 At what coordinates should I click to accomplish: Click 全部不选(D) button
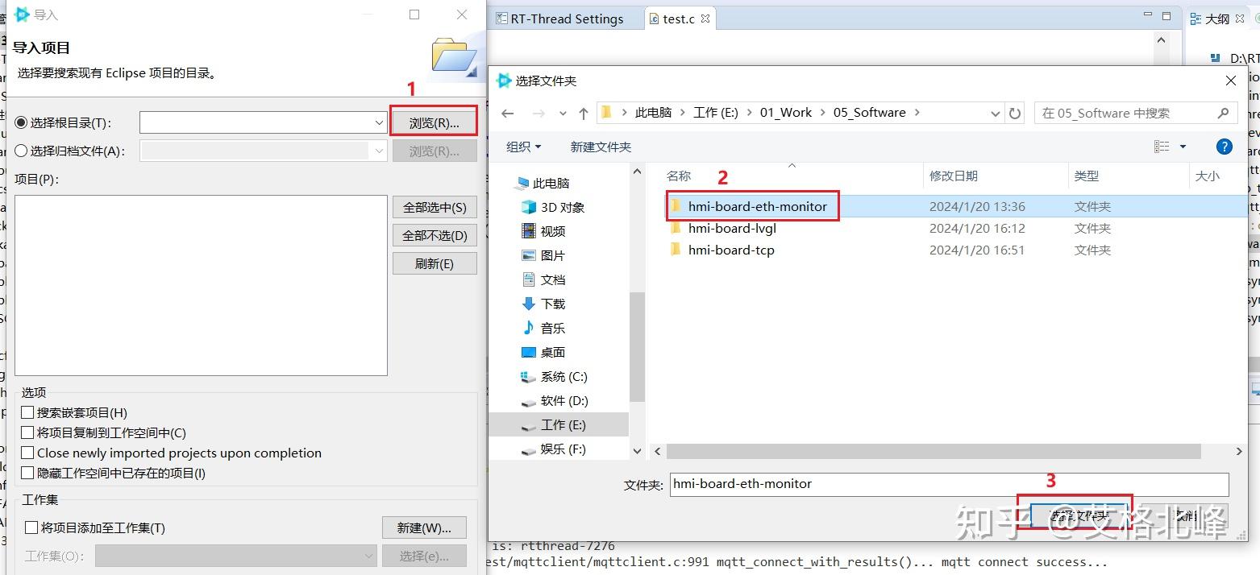pyautogui.click(x=435, y=235)
